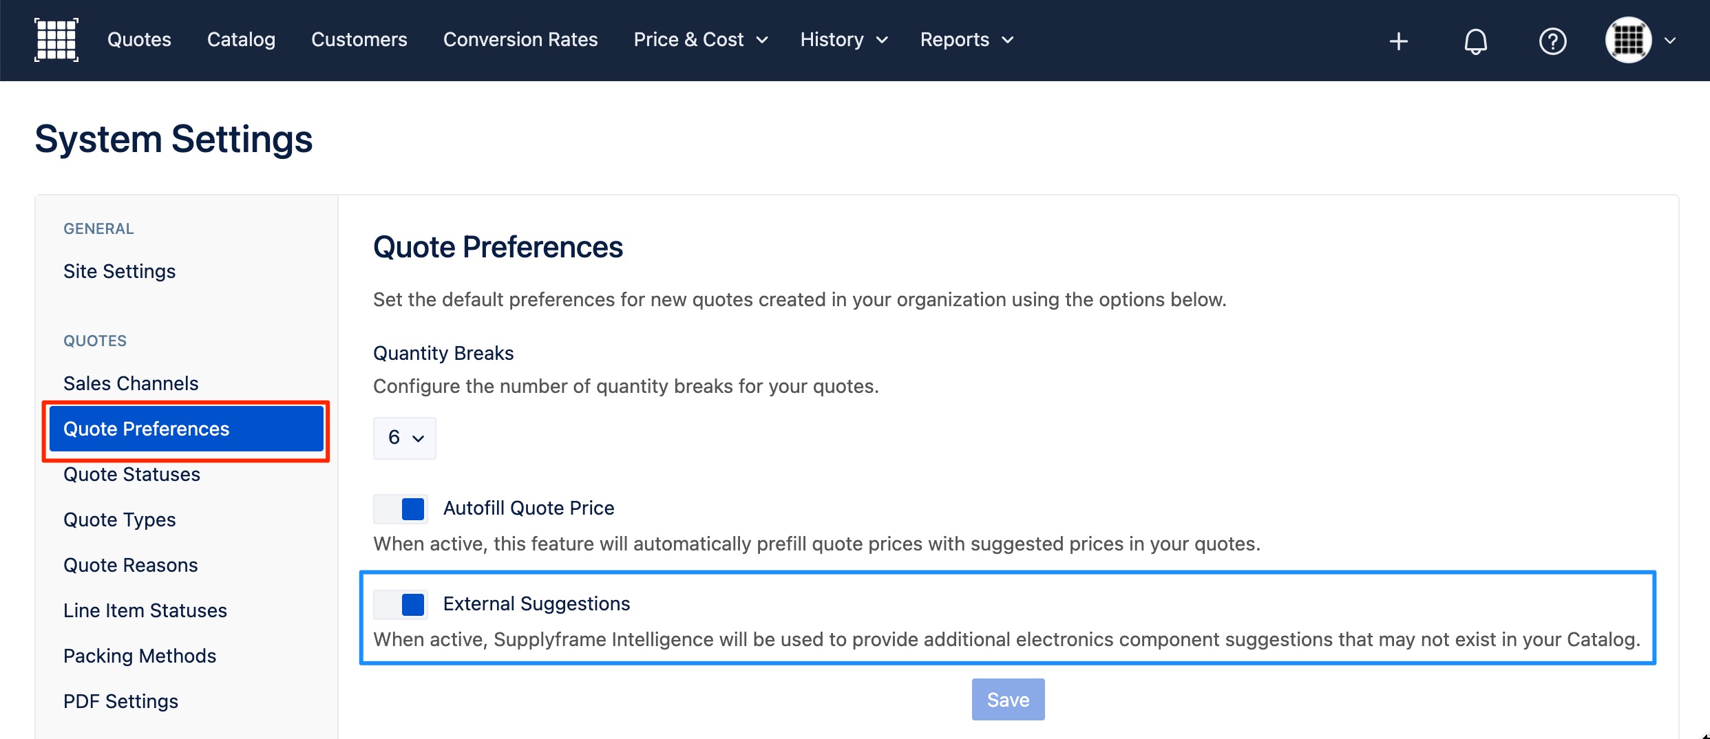Expand the Price & Cost menu
The height and width of the screenshot is (739, 1710).
pyautogui.click(x=701, y=40)
